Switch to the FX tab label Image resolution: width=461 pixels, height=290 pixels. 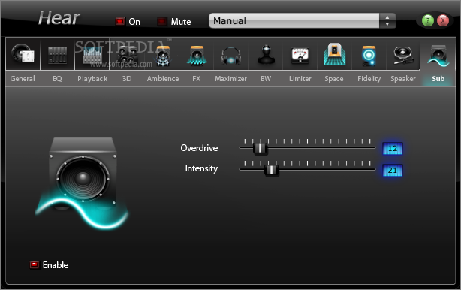coord(197,79)
